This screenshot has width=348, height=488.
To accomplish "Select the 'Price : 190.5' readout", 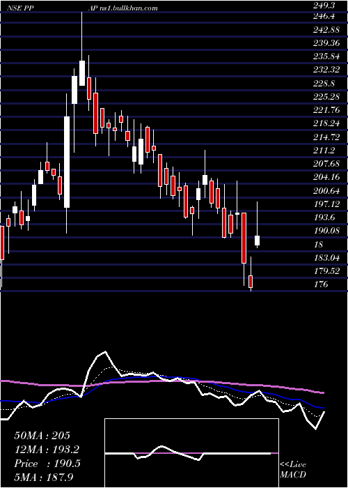I will [x=47, y=464].
